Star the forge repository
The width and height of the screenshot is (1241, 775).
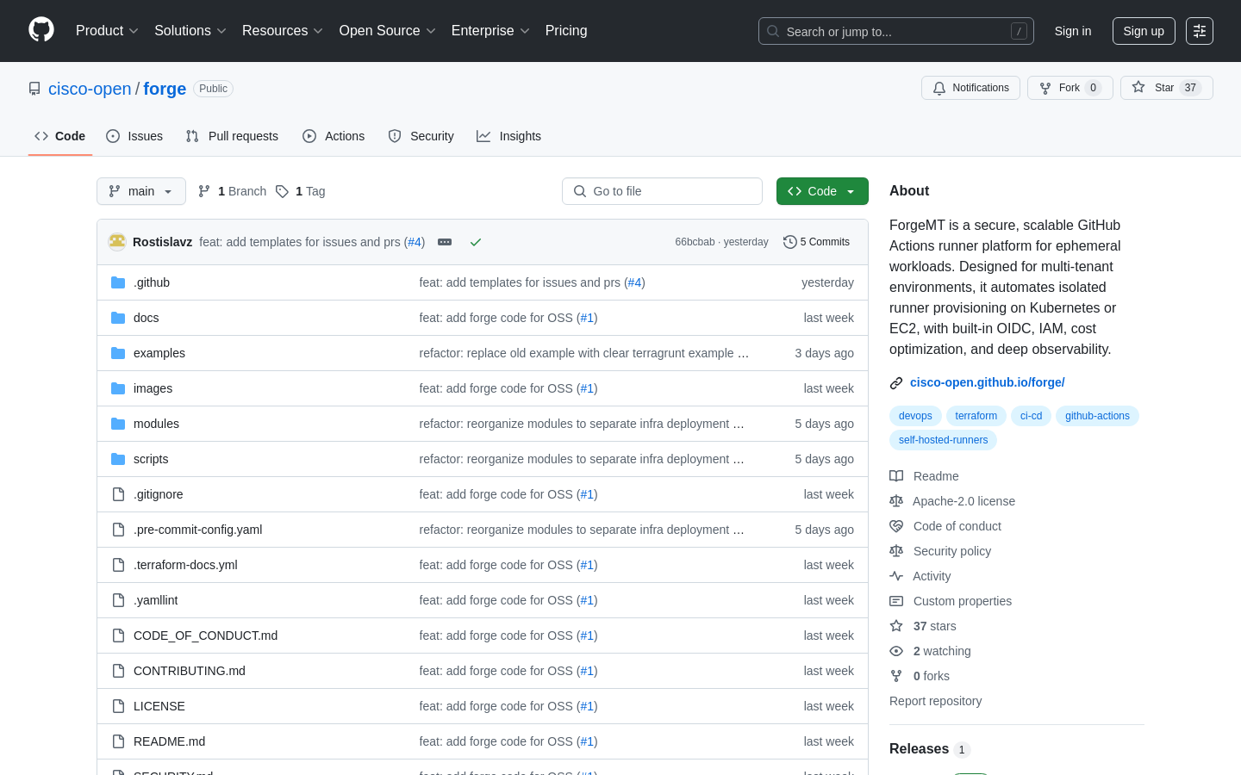[x=1166, y=88]
